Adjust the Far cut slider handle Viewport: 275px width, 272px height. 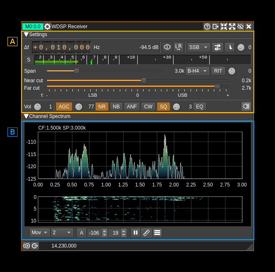tap(217, 86)
